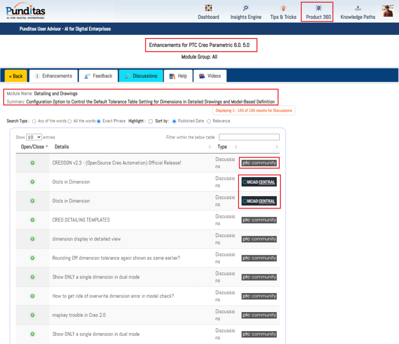Open the Show entries dropdown
Image resolution: width=399 pixels, height=344 pixels.
[34, 137]
